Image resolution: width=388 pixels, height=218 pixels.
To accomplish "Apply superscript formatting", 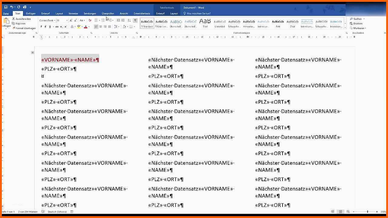I will 66,27.
